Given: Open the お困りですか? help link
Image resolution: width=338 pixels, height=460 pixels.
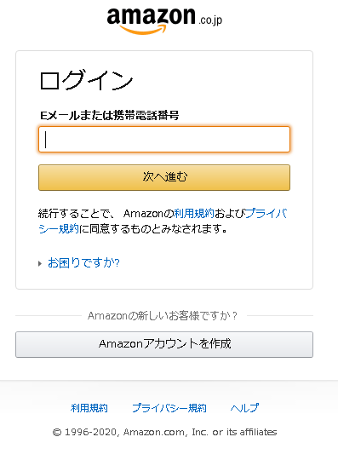Looking at the screenshot, I should click(x=83, y=263).
